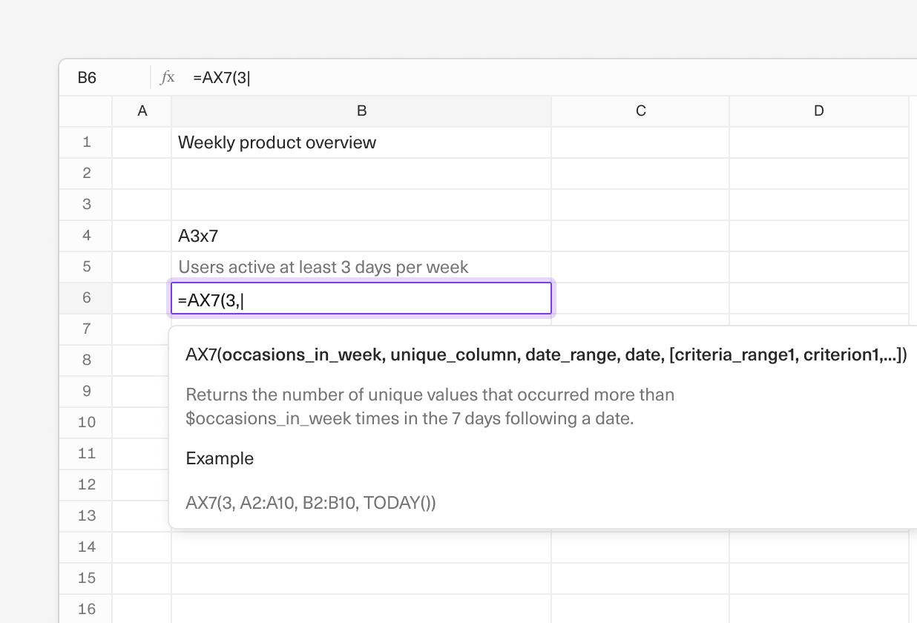Select row 10 header
Image resolution: width=917 pixels, height=623 pixels.
click(87, 422)
